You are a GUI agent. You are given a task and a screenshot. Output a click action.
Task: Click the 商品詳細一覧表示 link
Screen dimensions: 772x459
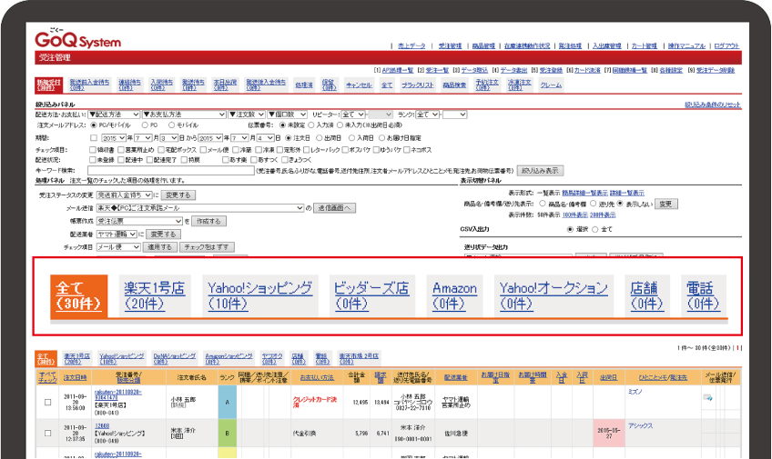584,193
